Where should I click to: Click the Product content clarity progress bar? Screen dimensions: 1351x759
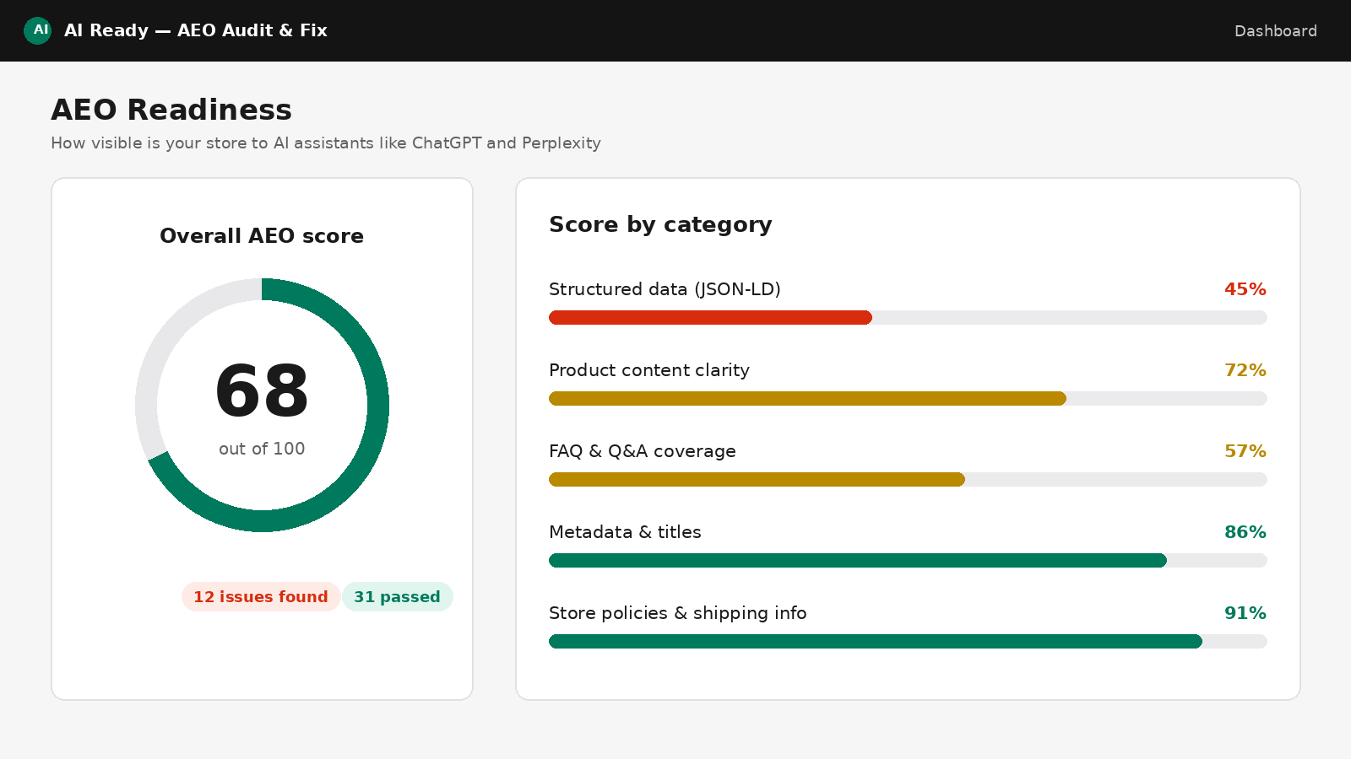[908, 398]
